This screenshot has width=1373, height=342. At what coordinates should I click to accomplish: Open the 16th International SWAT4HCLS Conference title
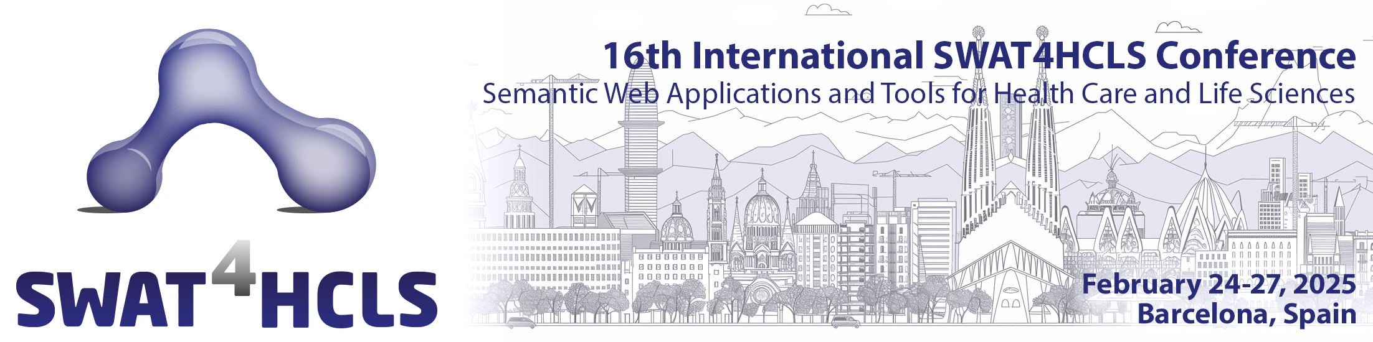coord(978,56)
